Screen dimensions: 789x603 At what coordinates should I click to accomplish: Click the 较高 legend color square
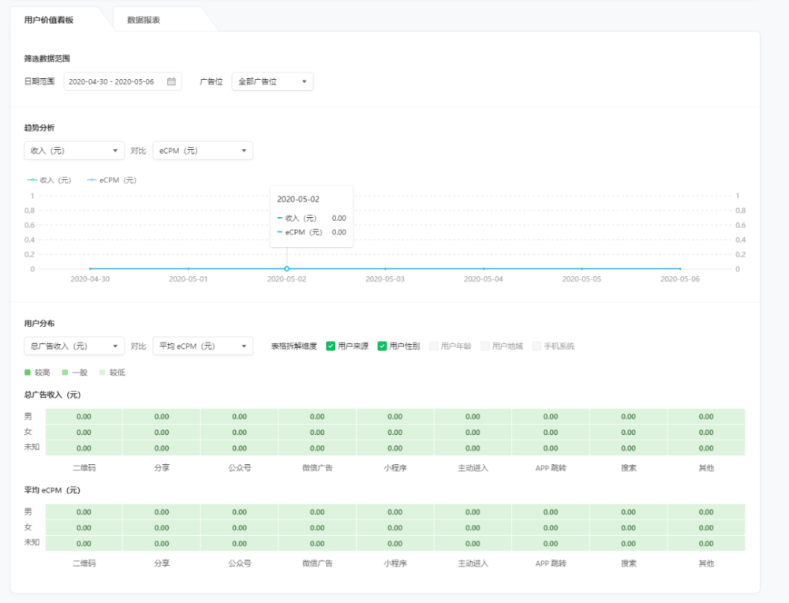28,372
